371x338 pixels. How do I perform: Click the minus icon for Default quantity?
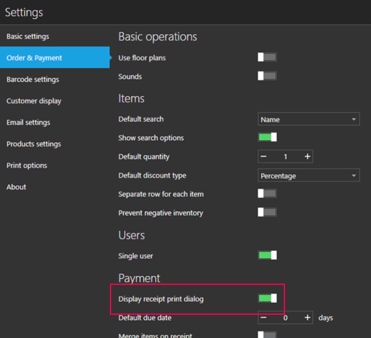pyautogui.click(x=264, y=156)
